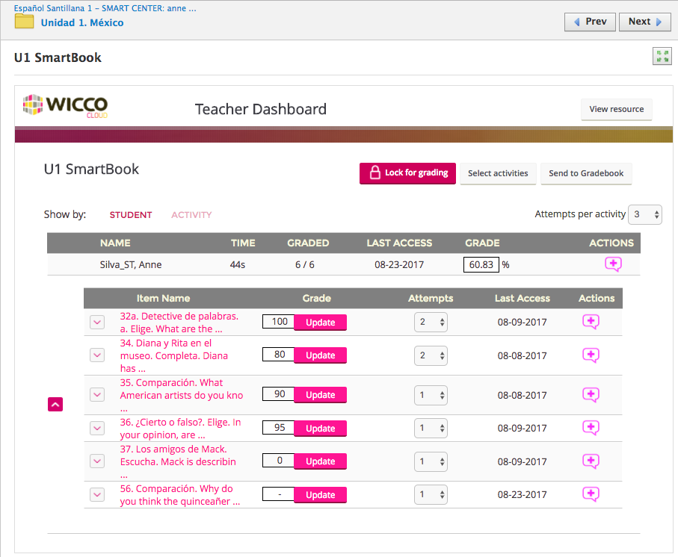Click the yellow folder icon beside Unidad 1. México
This screenshot has width=678, height=557.
tap(24, 21)
